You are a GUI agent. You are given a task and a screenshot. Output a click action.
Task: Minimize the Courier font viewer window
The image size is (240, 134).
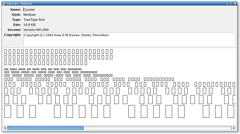[227, 4]
